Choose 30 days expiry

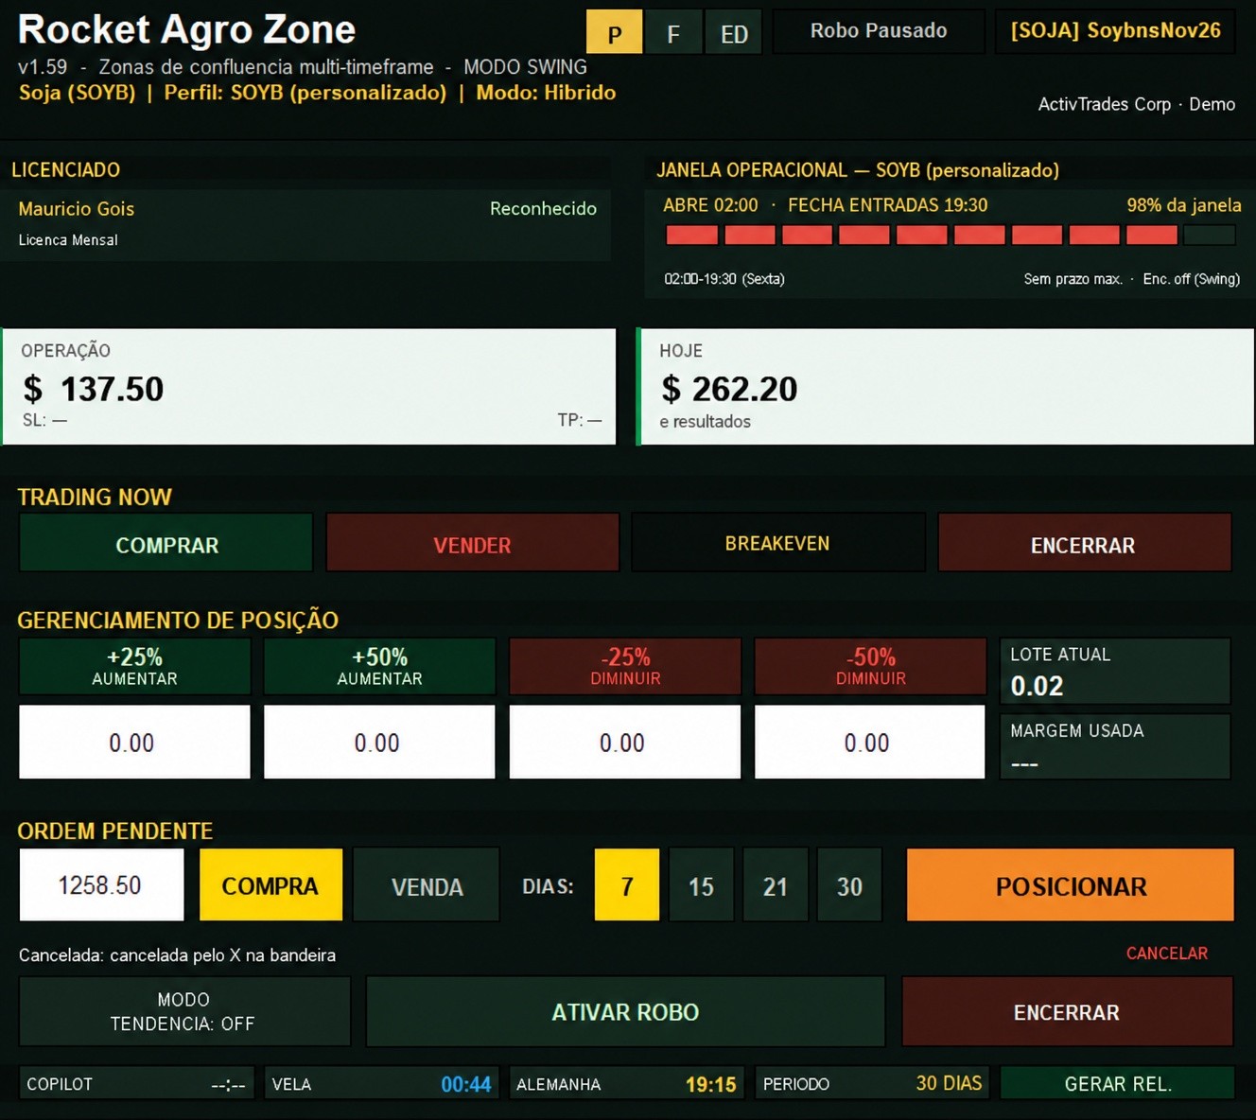point(849,884)
